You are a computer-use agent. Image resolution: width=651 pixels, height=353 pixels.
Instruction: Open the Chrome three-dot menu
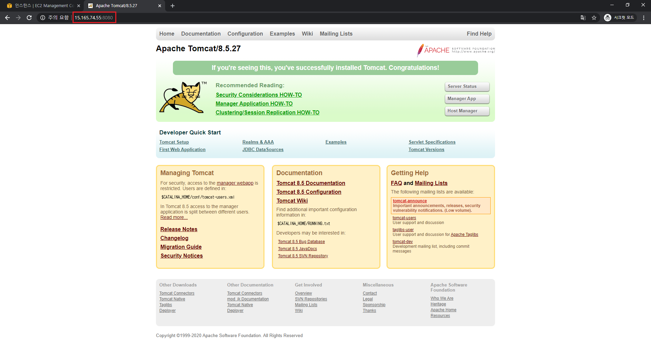(644, 18)
